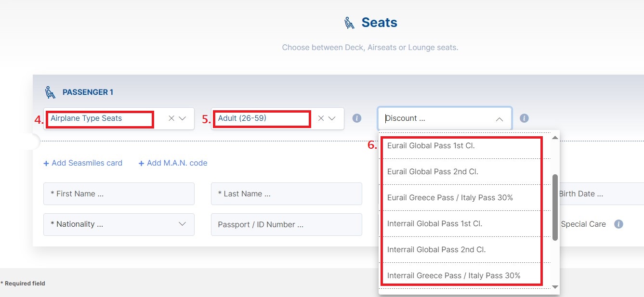Click info icon next to age dropdown

click(x=357, y=118)
